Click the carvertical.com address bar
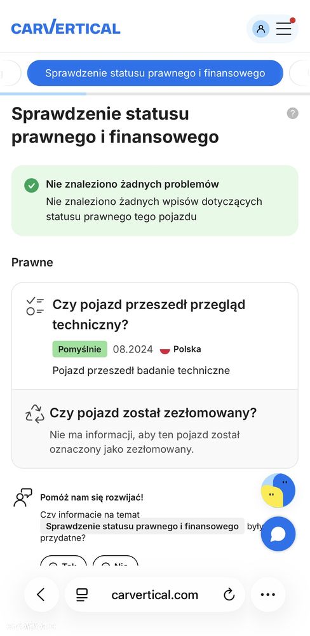The image size is (310, 636). point(155,595)
